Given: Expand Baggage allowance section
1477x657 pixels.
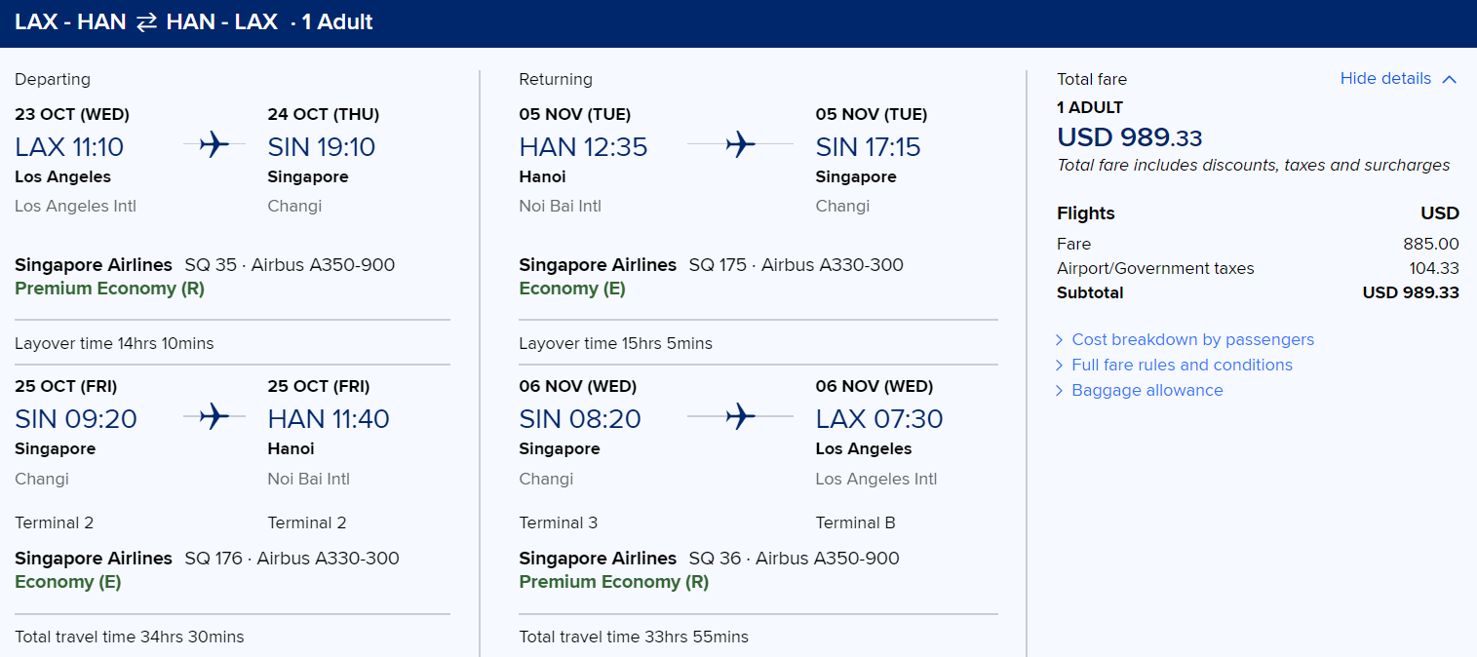Looking at the screenshot, I should tap(1147, 390).
